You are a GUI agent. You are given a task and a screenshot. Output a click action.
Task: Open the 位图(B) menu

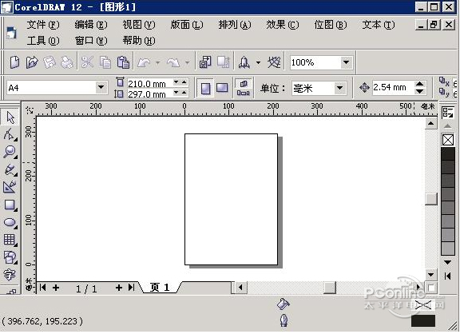[331, 25]
